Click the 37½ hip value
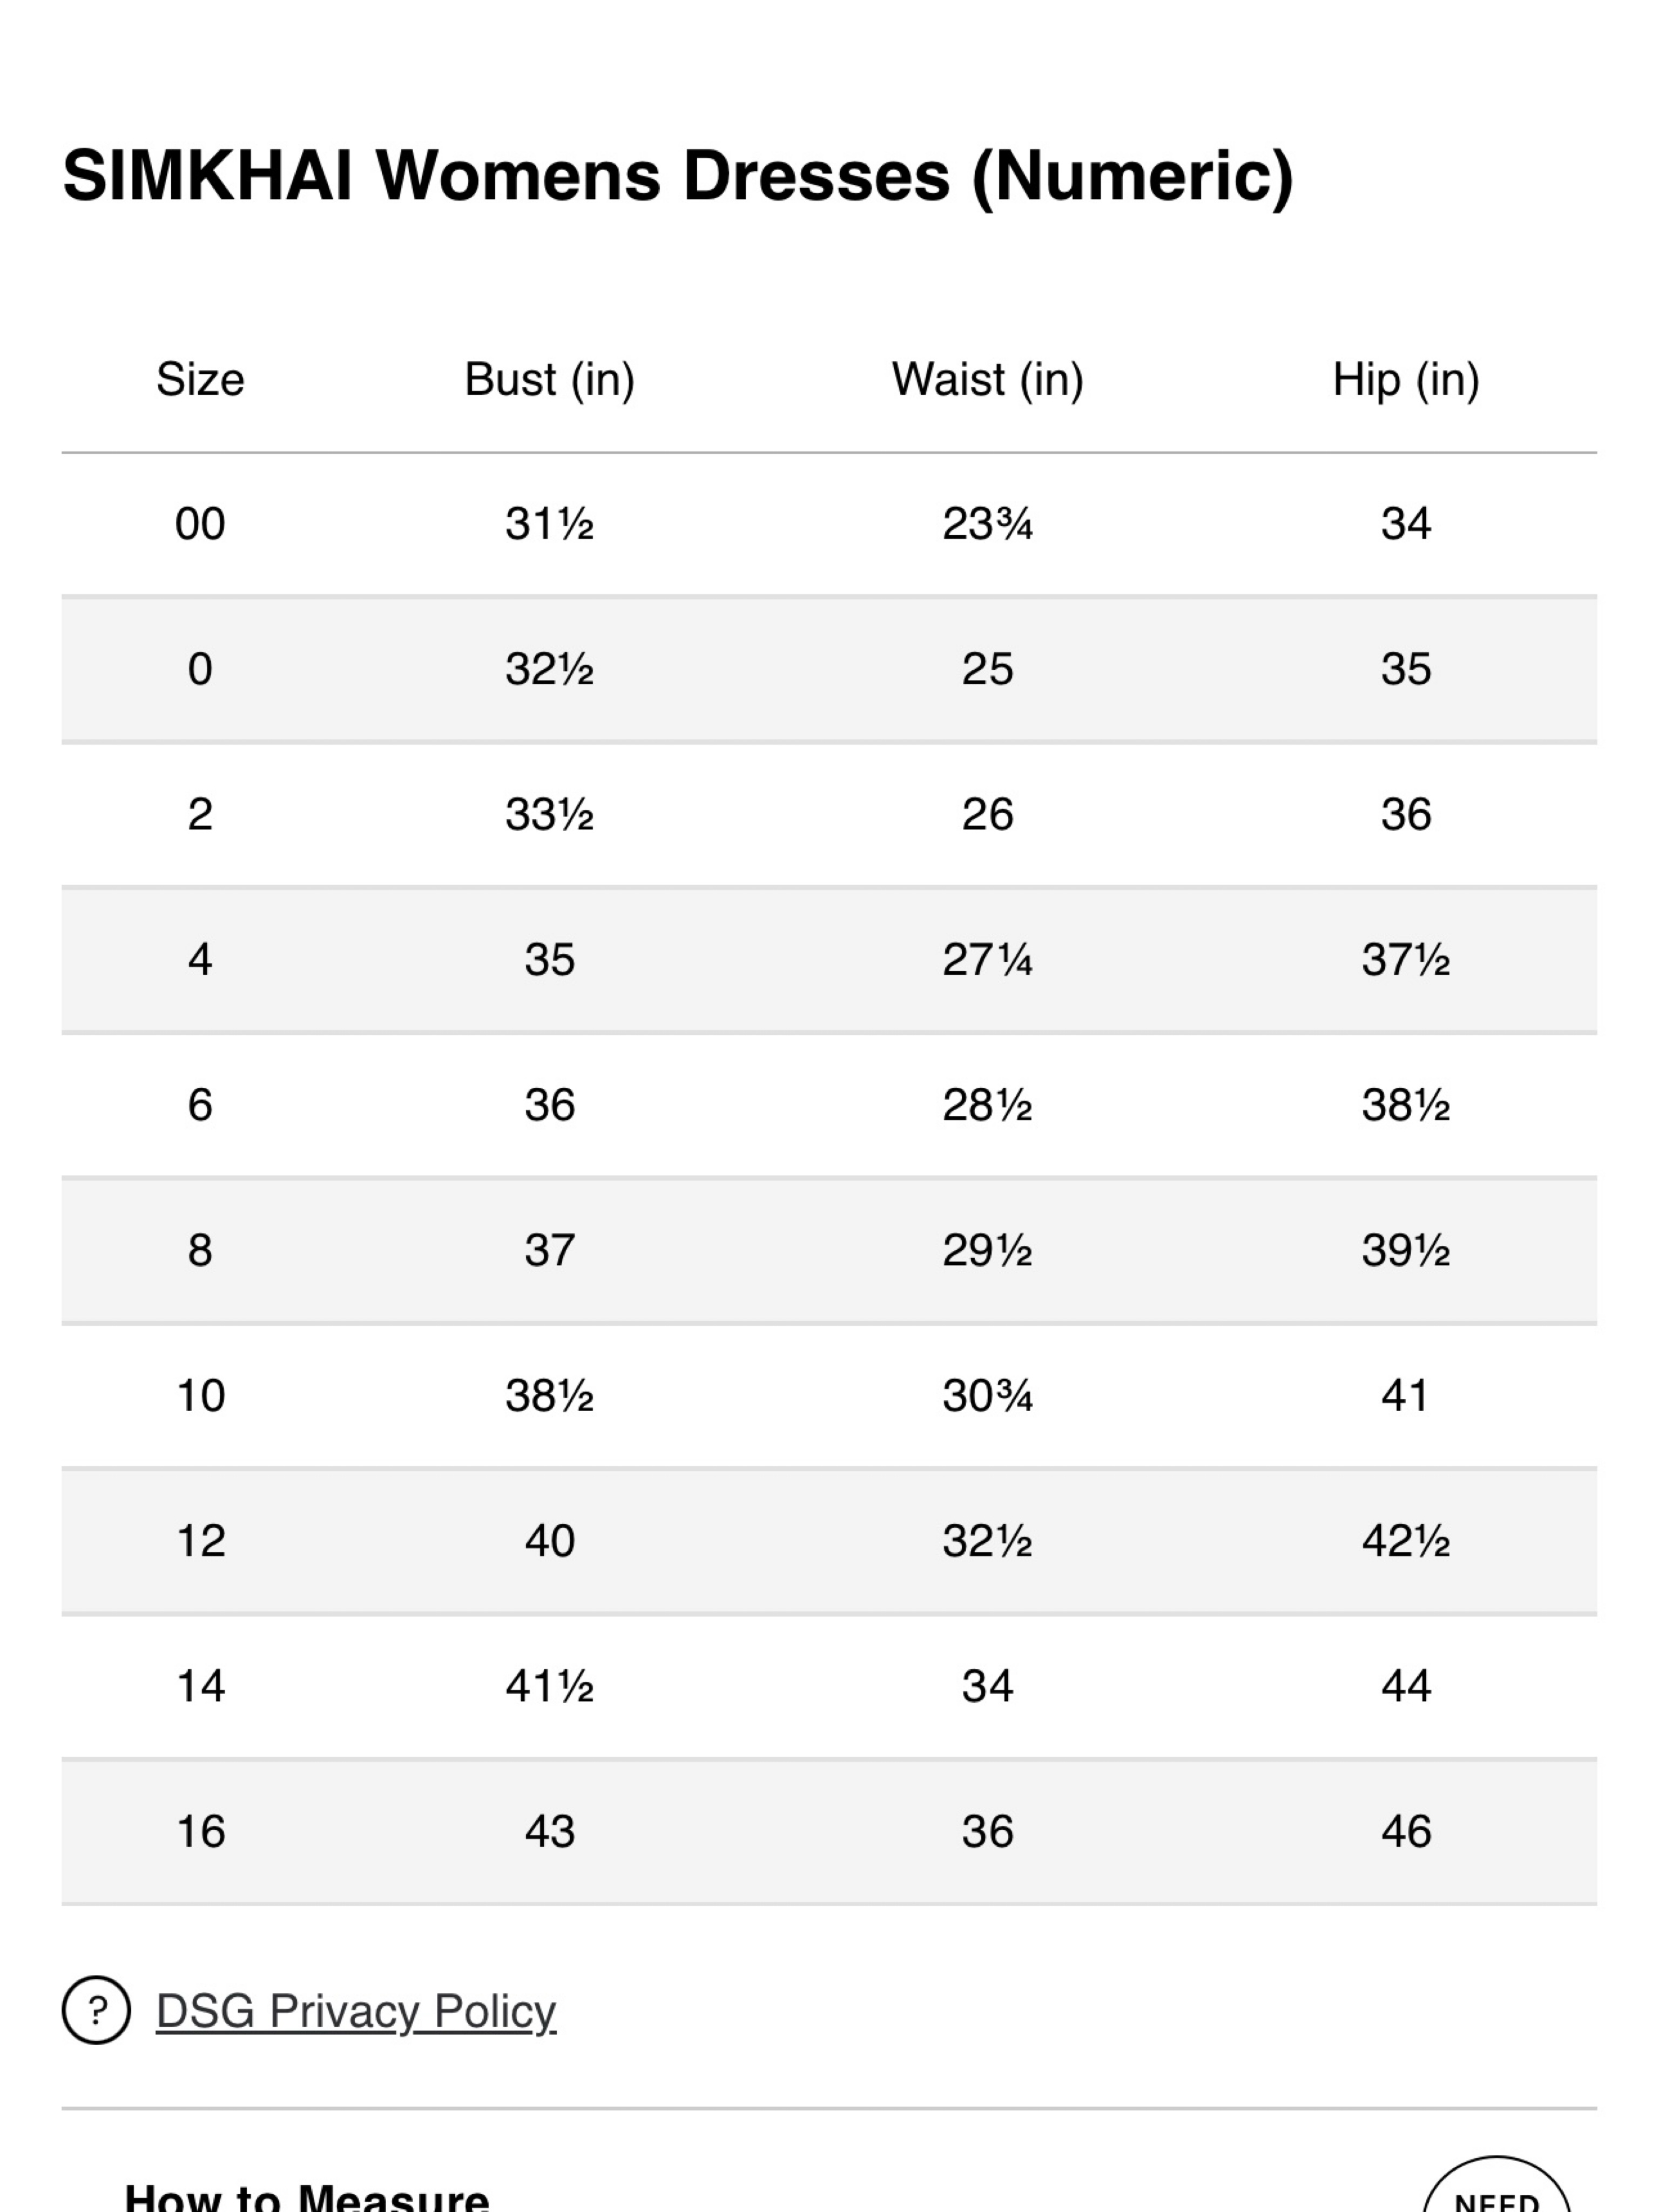1659x2212 pixels. [1406, 960]
